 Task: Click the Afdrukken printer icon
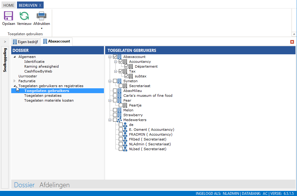[42, 16]
